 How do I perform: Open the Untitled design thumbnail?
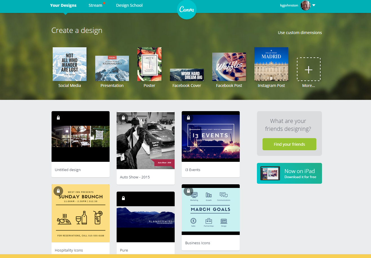pos(81,136)
